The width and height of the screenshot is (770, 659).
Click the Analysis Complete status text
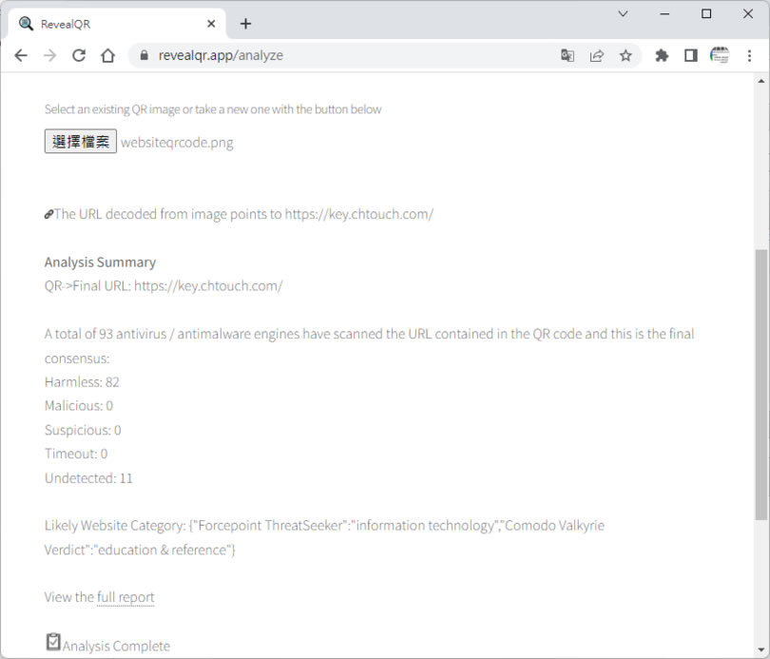(116, 647)
